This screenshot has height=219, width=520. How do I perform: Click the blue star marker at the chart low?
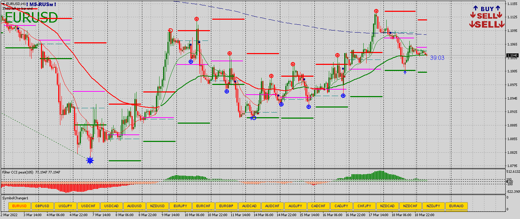coord(90,160)
